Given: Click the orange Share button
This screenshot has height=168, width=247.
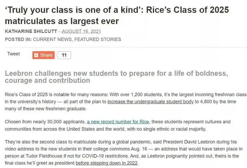Looking at the screenshot, I should click(44, 55).
